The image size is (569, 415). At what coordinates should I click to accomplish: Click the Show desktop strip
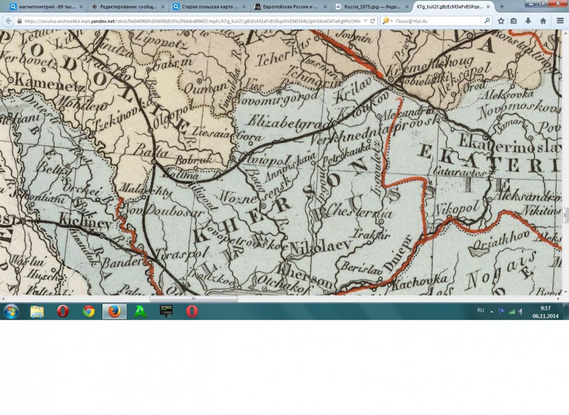coord(566,311)
